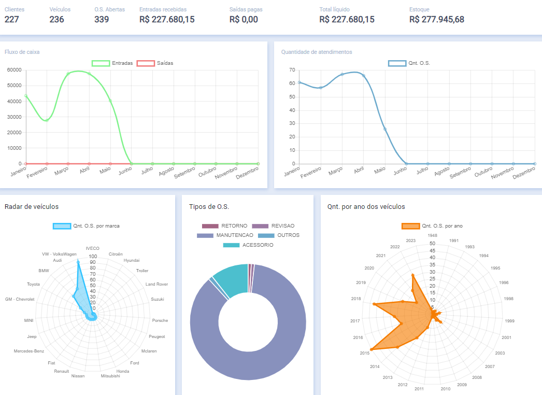The image size is (542, 395).
Task: Click the Maio point on the atendimentos line
Action: tap(384, 129)
